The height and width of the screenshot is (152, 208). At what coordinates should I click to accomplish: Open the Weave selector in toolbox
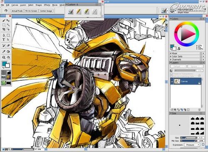(9, 77)
